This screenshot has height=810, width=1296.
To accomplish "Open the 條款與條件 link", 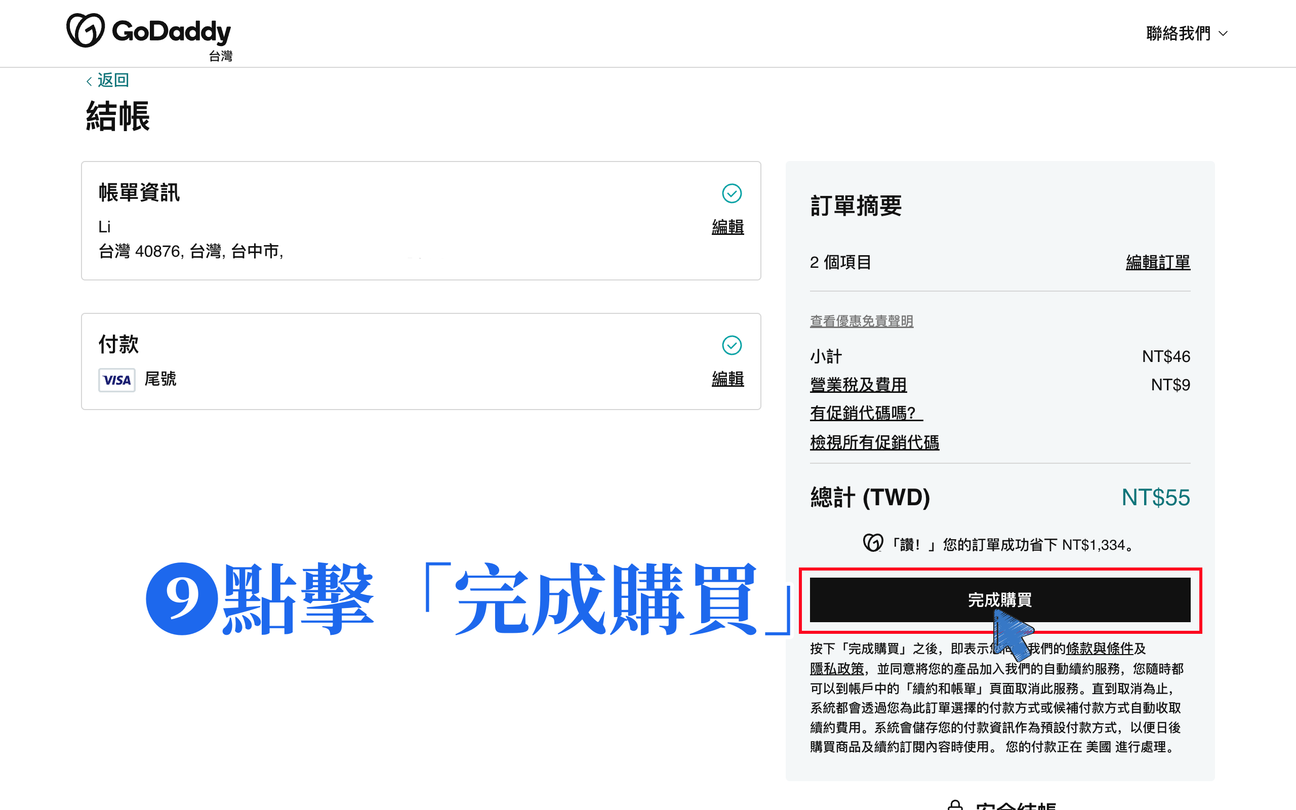I will (1100, 649).
